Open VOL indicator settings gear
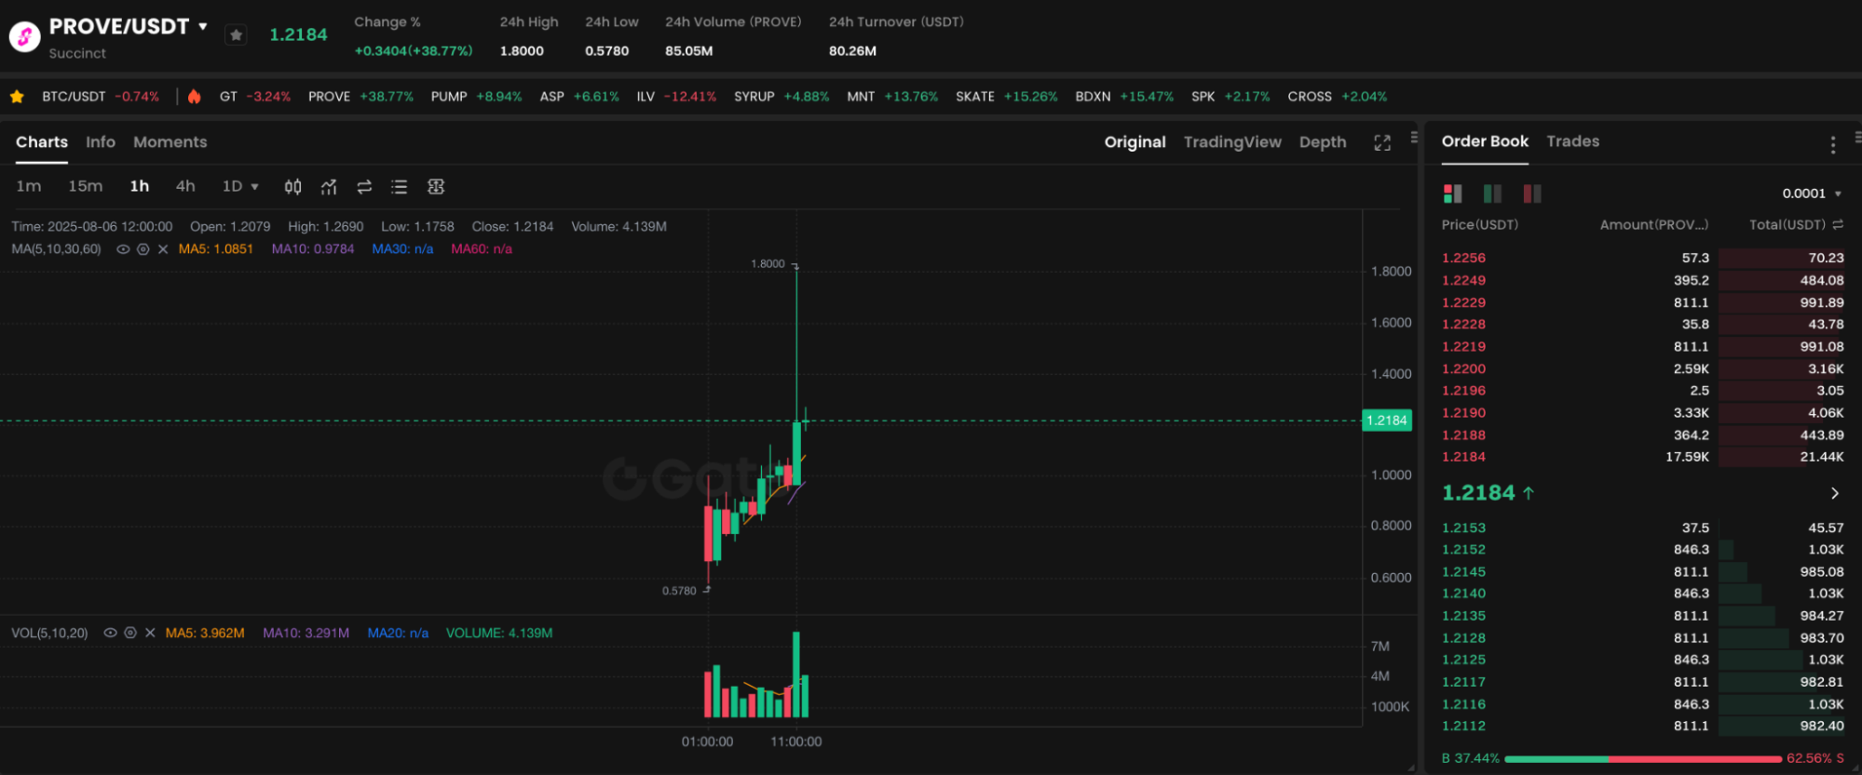The image size is (1862, 775). tap(130, 633)
